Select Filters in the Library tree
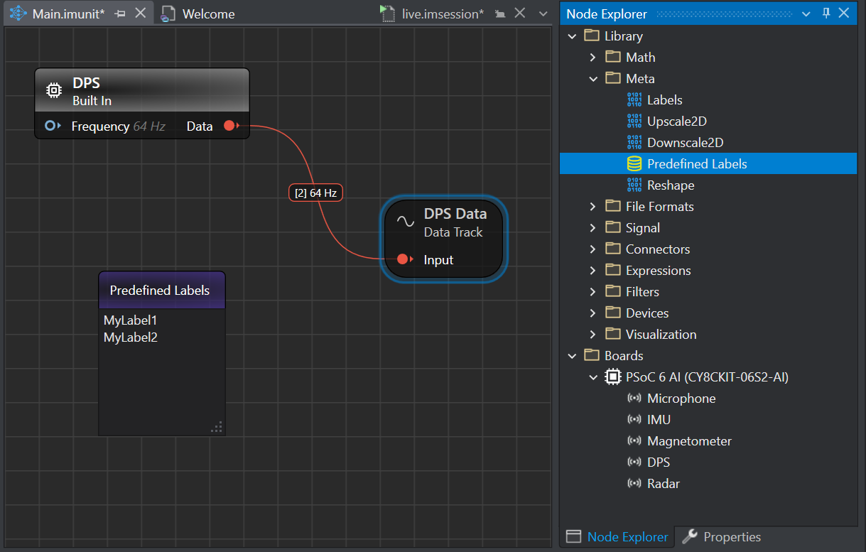866x552 pixels. pyautogui.click(x=642, y=292)
